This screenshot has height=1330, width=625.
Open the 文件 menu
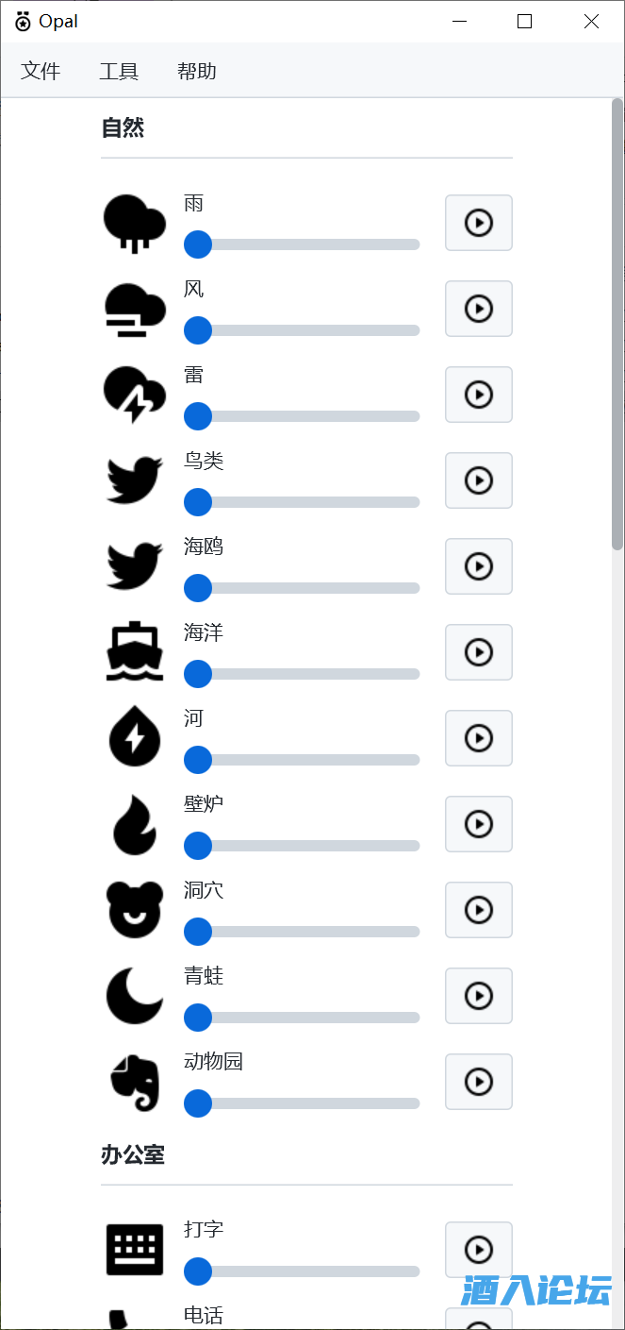click(x=41, y=71)
